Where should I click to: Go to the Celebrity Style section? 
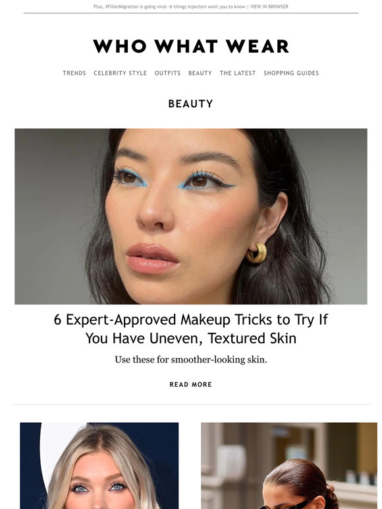121,73
